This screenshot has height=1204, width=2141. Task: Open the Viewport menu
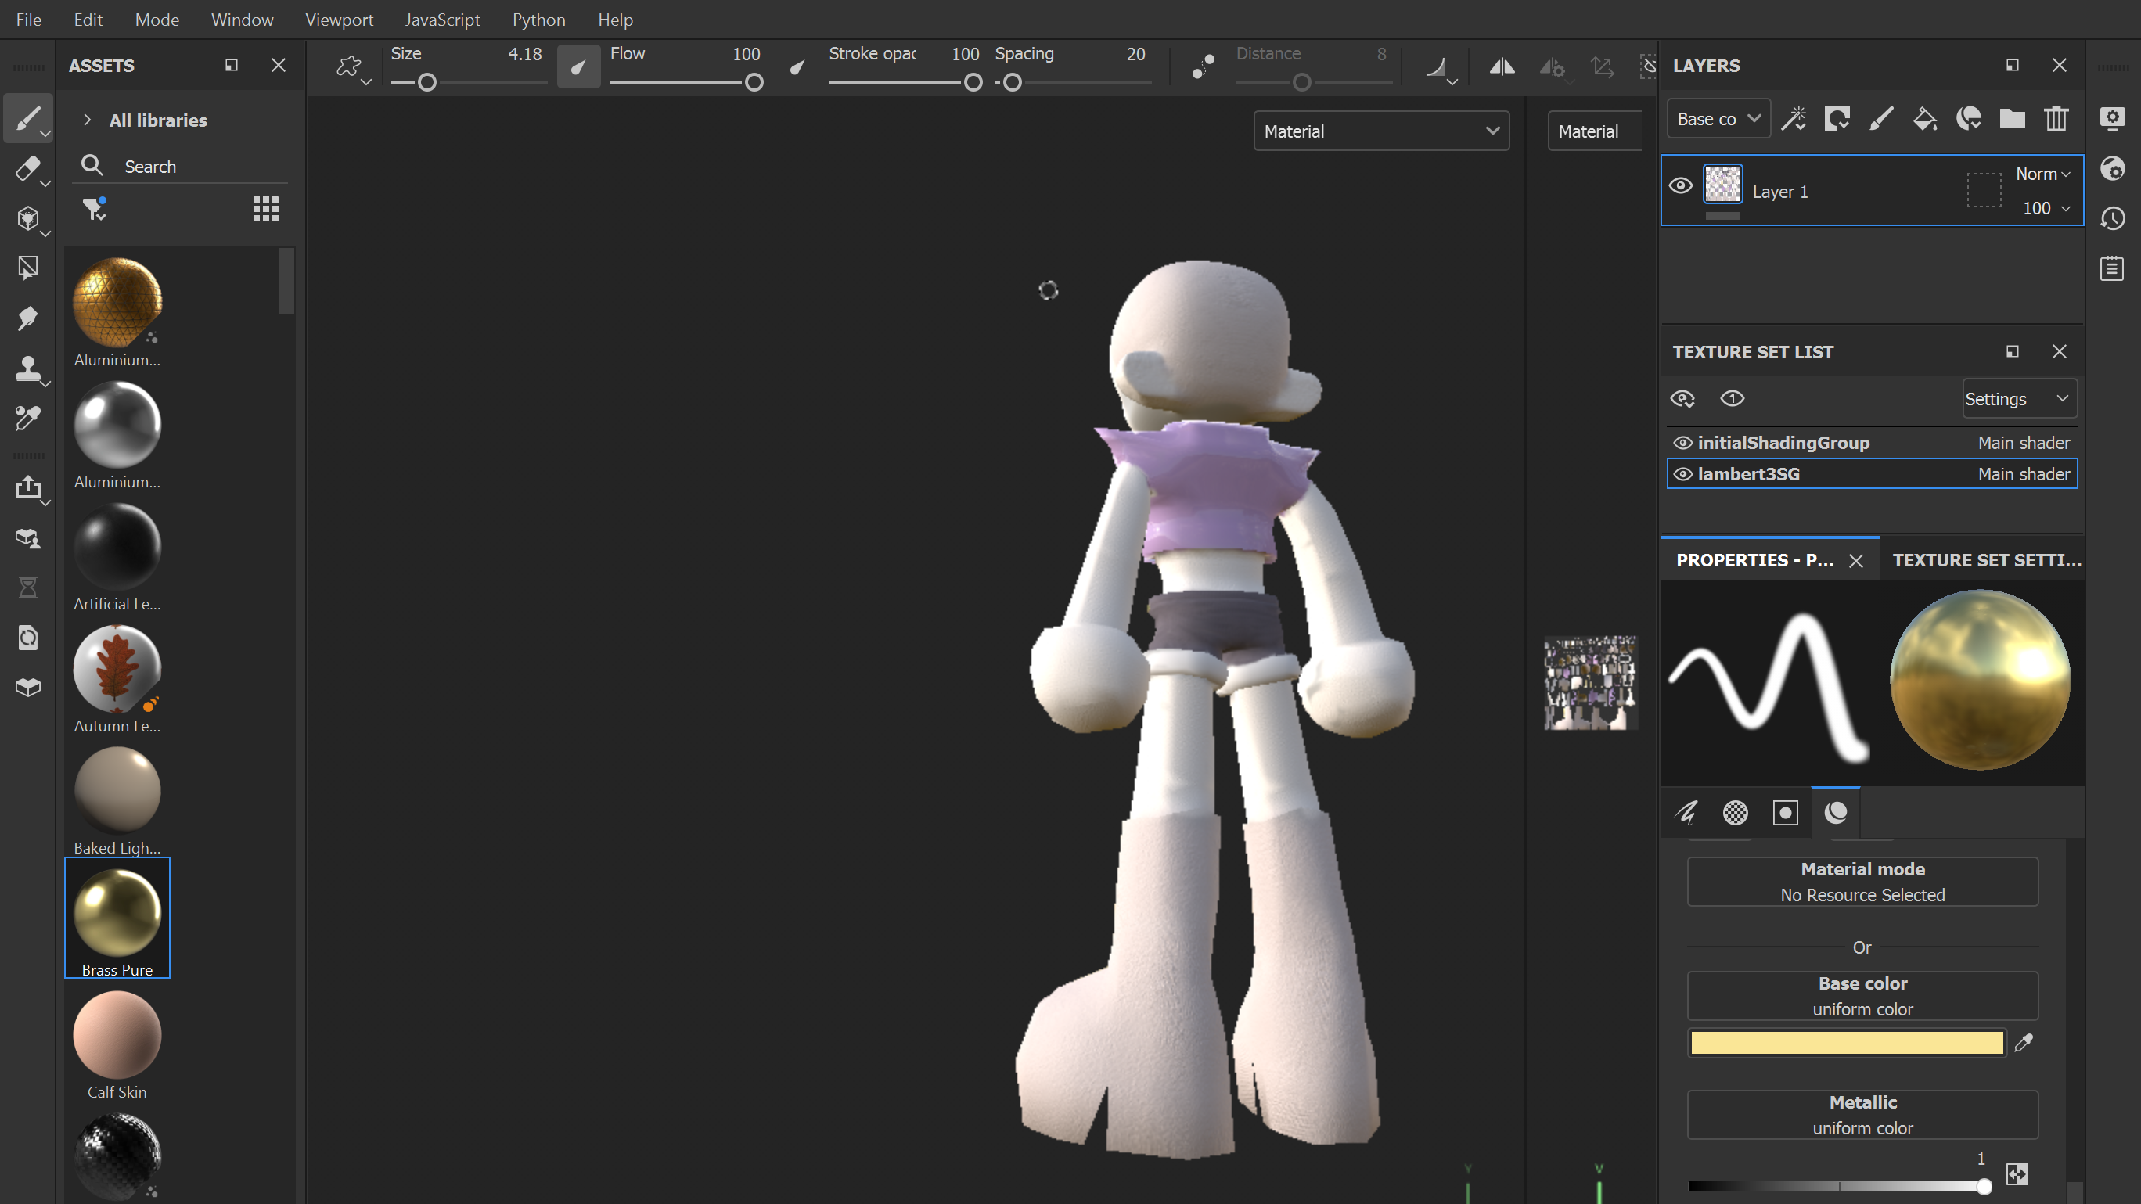click(338, 19)
